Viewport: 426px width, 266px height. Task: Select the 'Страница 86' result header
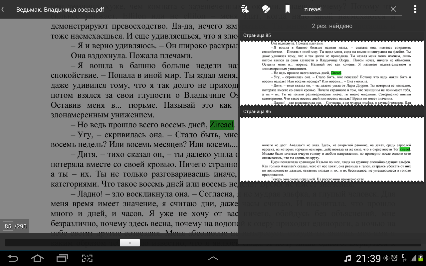point(257,112)
